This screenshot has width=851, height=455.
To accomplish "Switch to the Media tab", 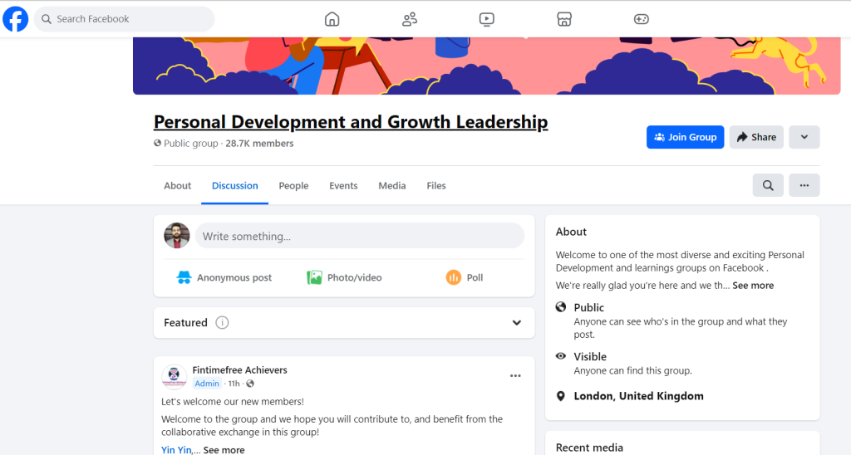I will (x=392, y=185).
